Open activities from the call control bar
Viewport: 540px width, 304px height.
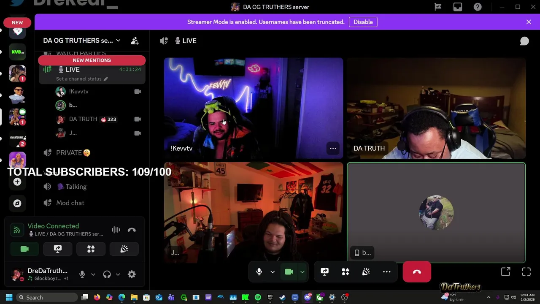point(345,272)
